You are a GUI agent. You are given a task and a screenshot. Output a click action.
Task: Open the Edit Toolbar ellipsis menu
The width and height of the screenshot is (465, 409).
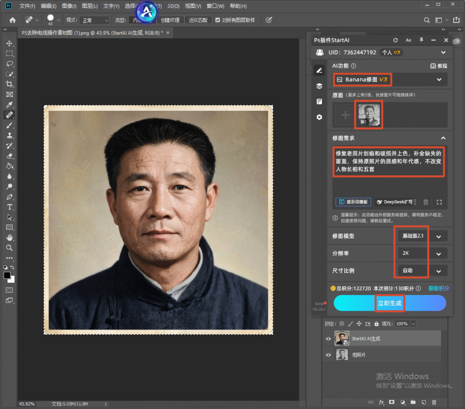(x=10, y=258)
